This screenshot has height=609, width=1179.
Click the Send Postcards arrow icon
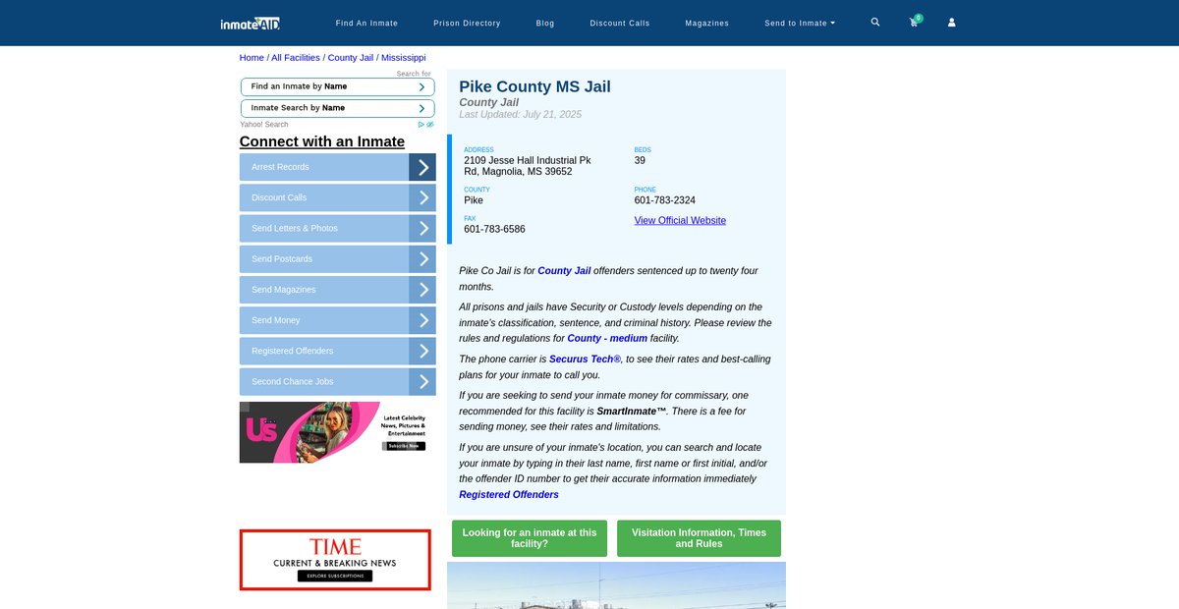pyautogui.click(x=422, y=259)
